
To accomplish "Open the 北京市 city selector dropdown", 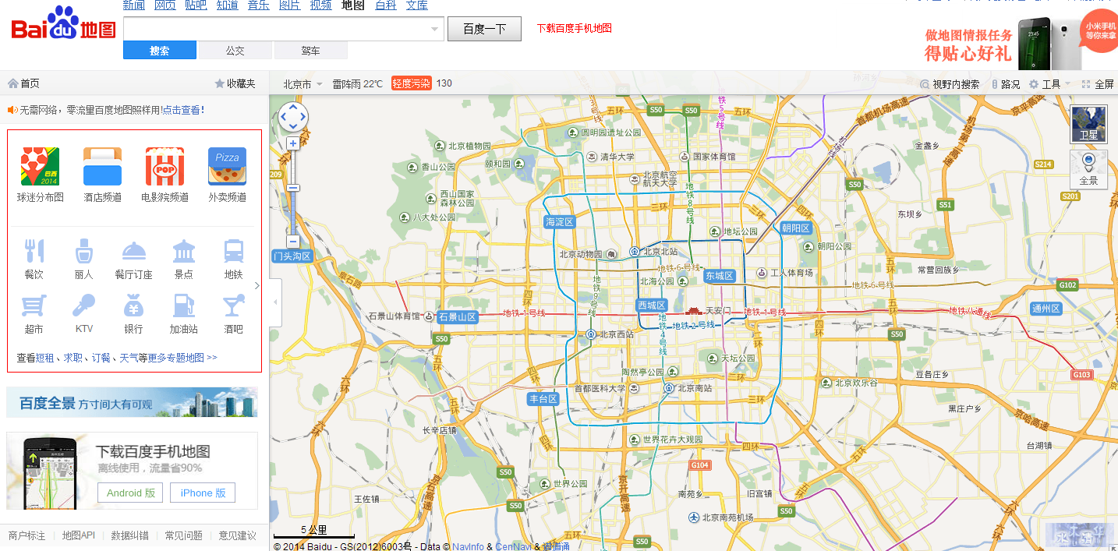I will [x=302, y=83].
